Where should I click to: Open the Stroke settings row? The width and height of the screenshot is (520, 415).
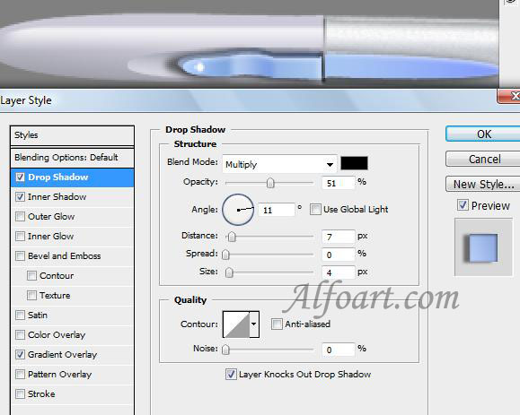(x=72, y=393)
